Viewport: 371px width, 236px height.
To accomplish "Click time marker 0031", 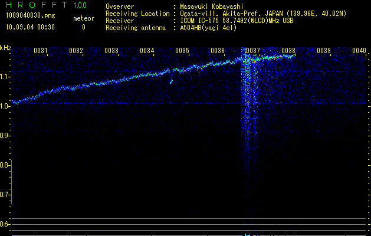I will tap(41, 50).
